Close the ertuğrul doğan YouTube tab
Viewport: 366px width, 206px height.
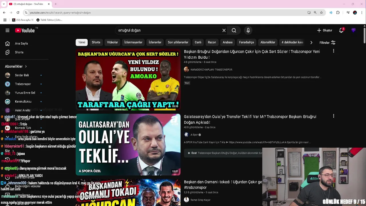point(49,4)
